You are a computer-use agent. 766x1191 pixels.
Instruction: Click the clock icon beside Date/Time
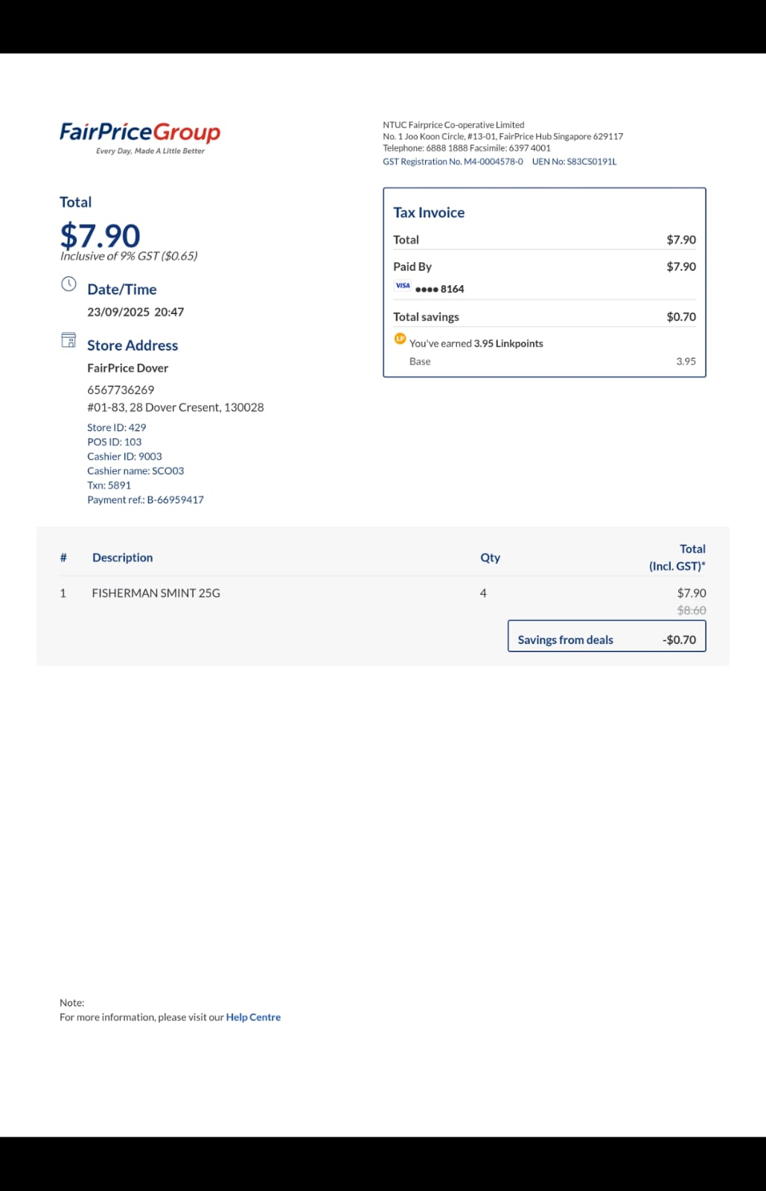[x=68, y=284]
